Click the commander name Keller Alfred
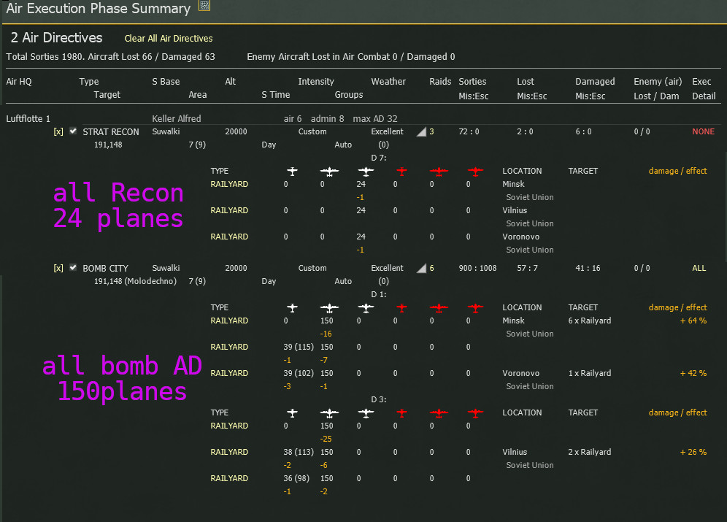The height and width of the screenshot is (522, 727). tap(177, 119)
